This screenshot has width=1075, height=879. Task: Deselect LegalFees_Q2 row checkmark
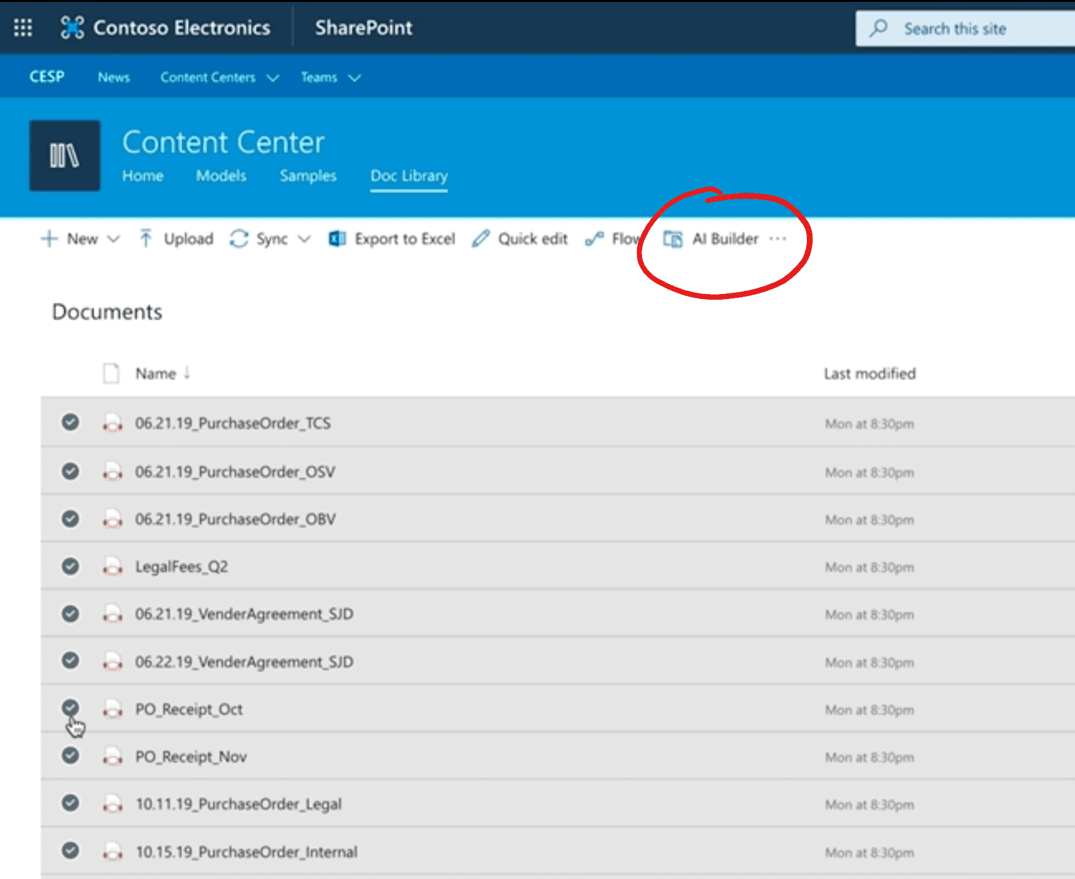pos(71,566)
